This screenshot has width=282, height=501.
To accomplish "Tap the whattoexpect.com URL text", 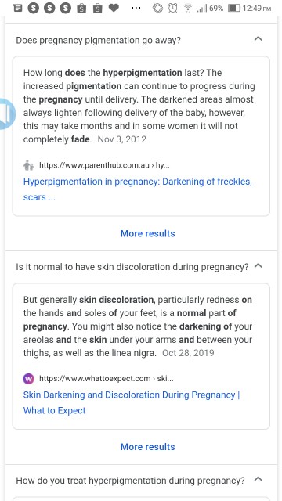I will tap(107, 379).
